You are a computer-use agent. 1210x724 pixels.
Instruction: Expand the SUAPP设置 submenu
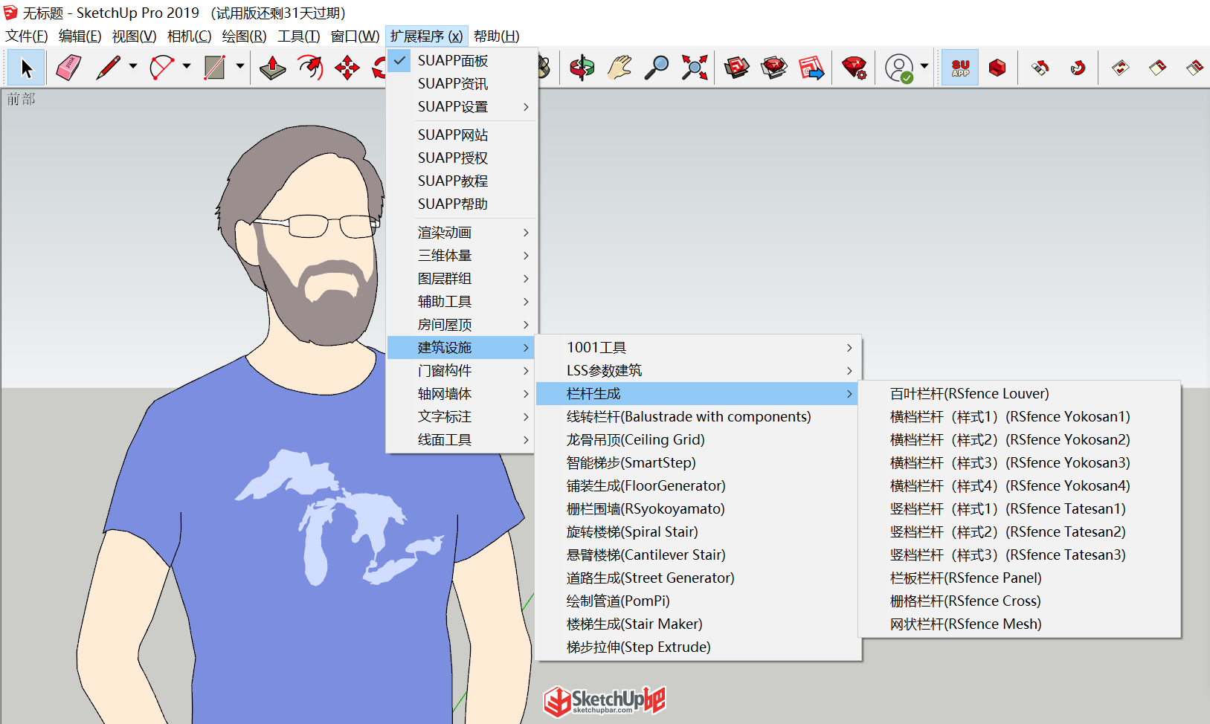[x=462, y=106]
